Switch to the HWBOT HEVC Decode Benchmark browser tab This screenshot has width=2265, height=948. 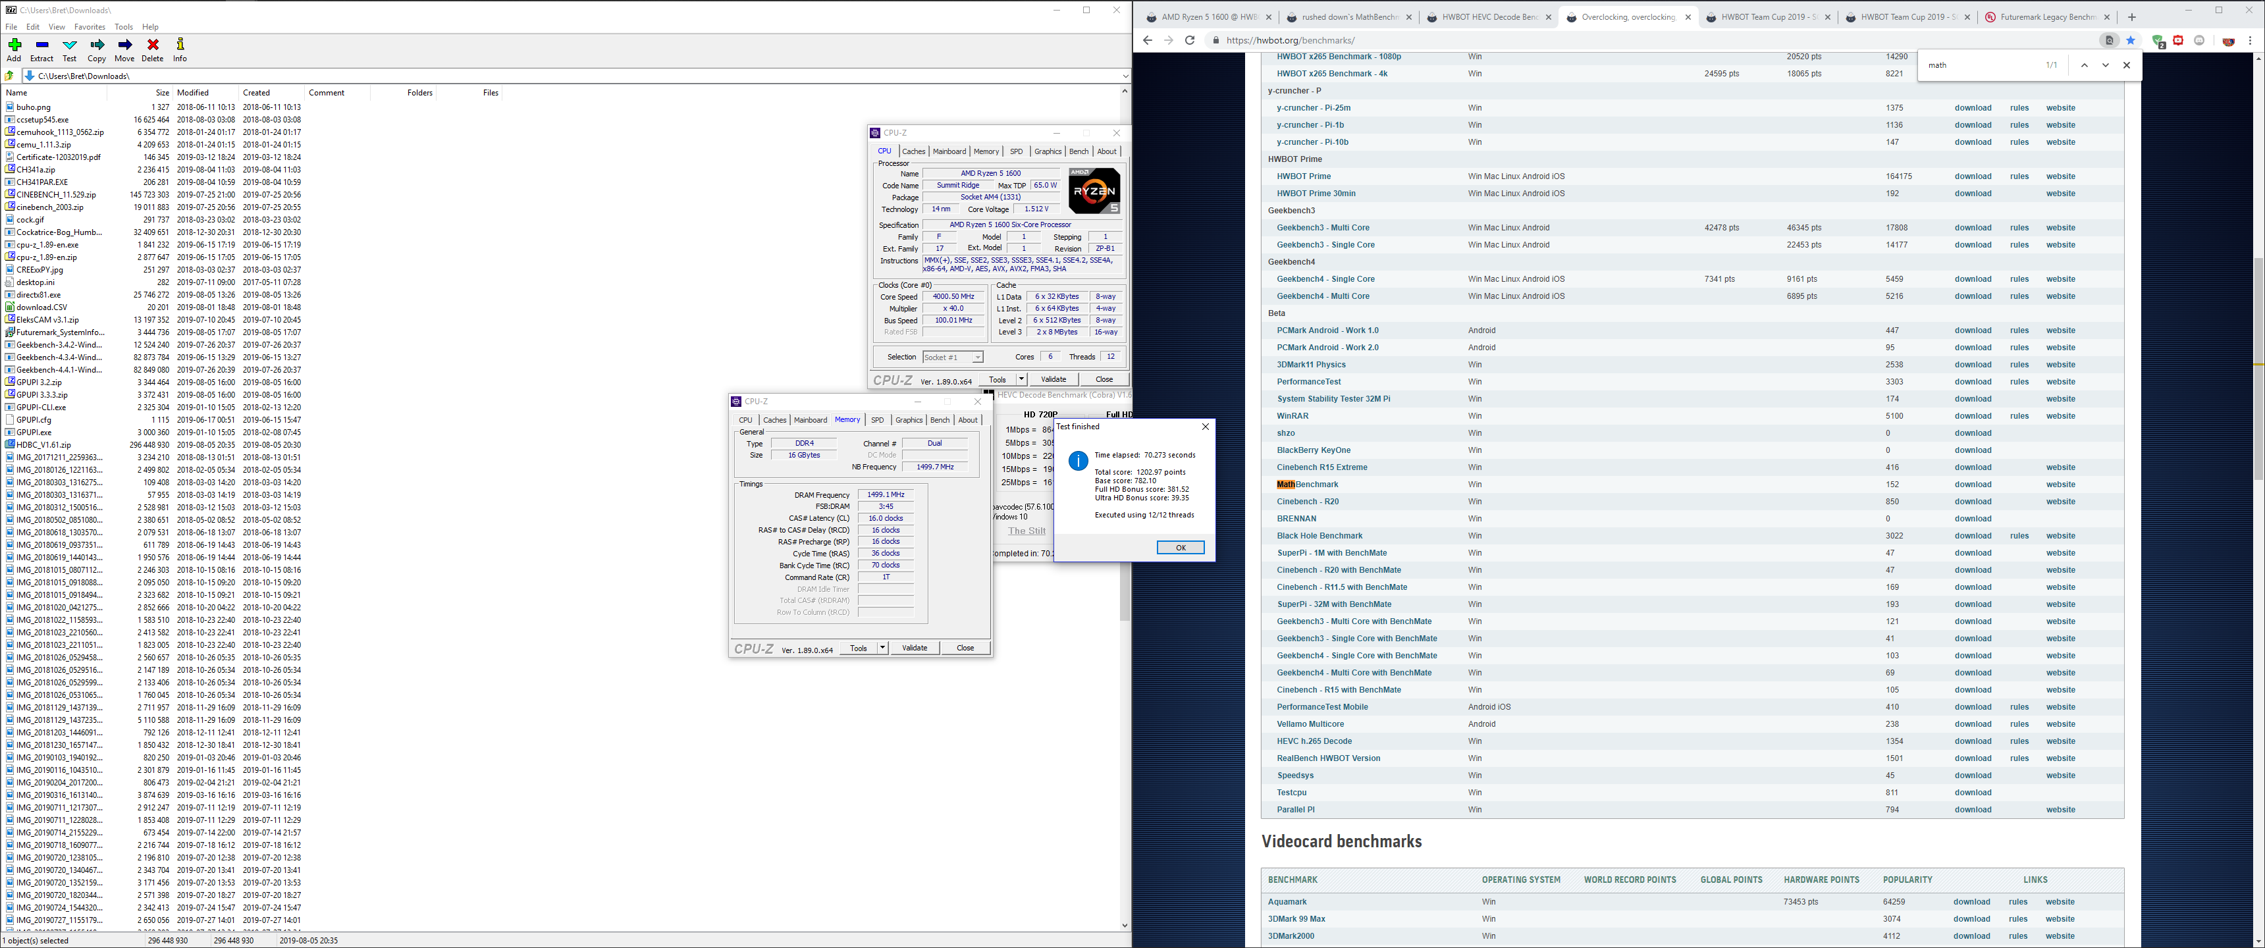1489,16
